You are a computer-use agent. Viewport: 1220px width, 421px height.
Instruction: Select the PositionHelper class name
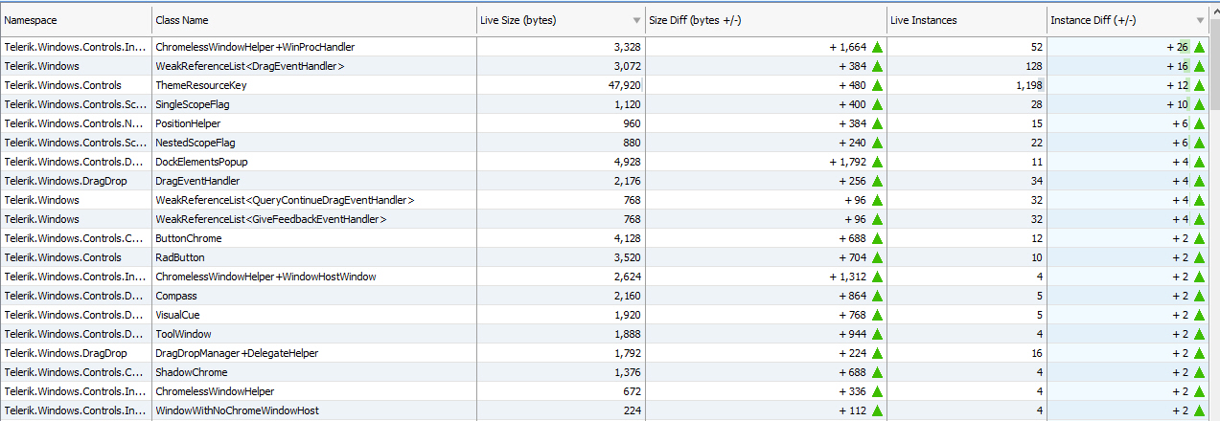pos(188,123)
